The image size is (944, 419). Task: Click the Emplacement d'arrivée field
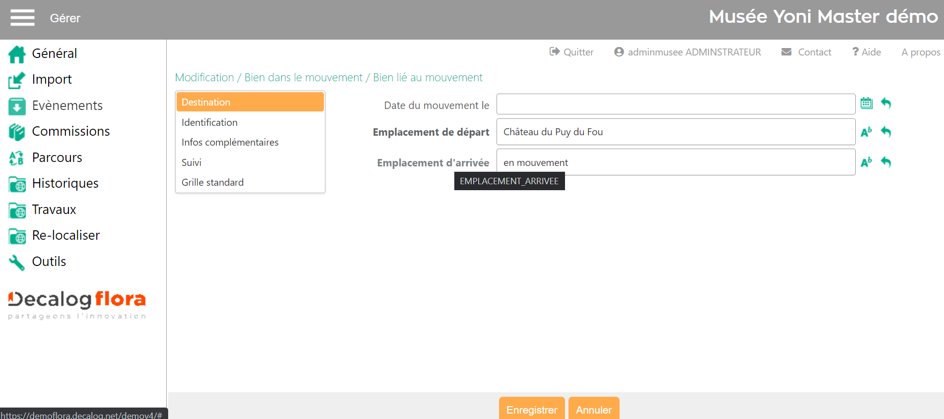(x=676, y=162)
